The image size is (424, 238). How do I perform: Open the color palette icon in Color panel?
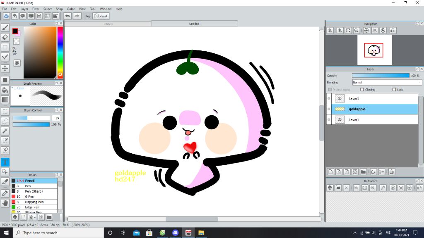pyautogui.click(x=17, y=63)
